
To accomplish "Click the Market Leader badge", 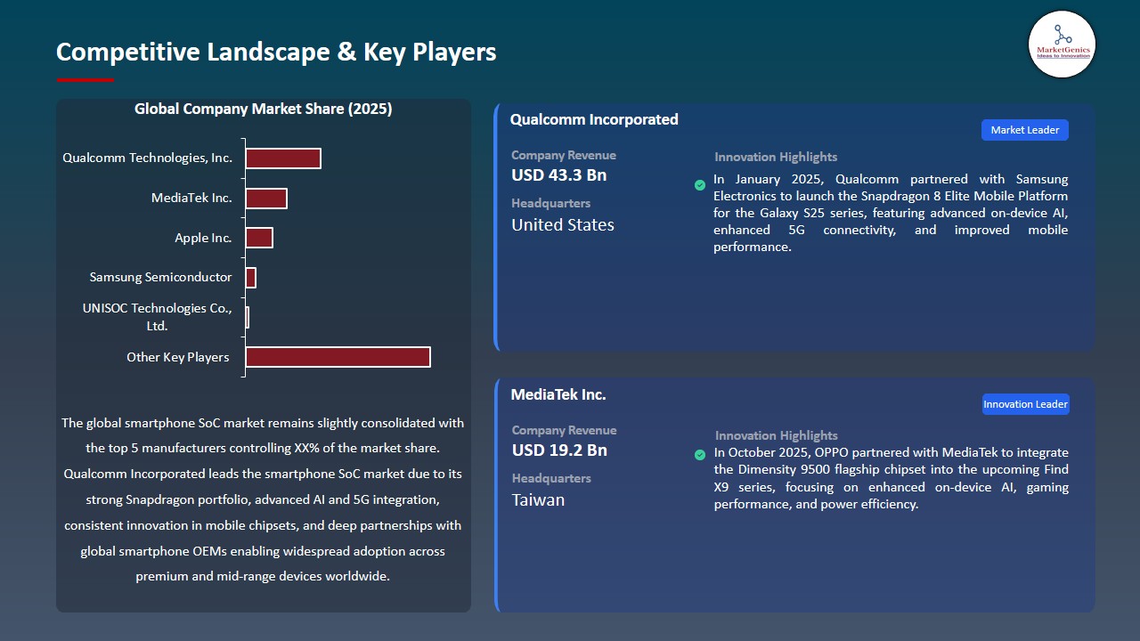I will click(x=1025, y=130).
